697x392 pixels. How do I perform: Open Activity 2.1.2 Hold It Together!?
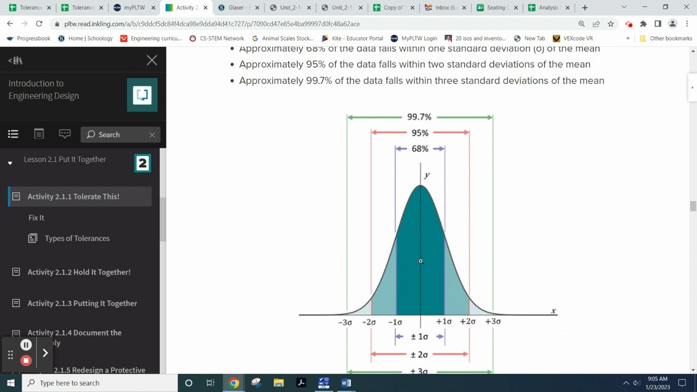click(x=79, y=272)
